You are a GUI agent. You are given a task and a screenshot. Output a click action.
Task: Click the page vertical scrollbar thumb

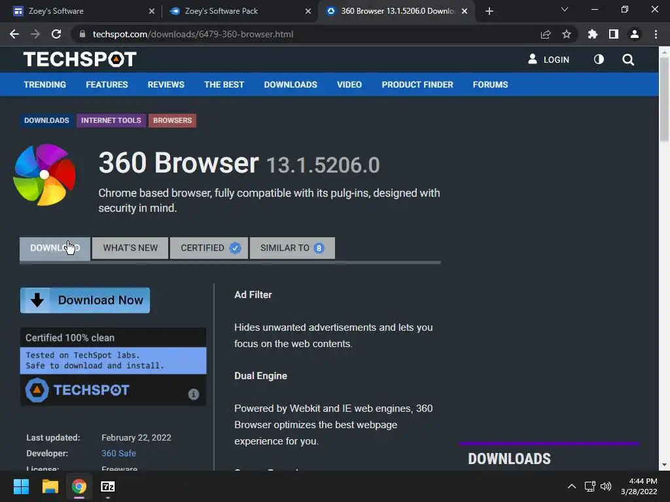pos(664,98)
